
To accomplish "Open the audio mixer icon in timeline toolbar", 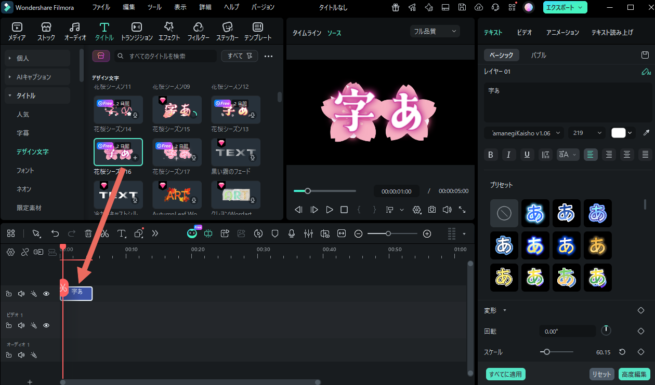I will click(x=308, y=233).
